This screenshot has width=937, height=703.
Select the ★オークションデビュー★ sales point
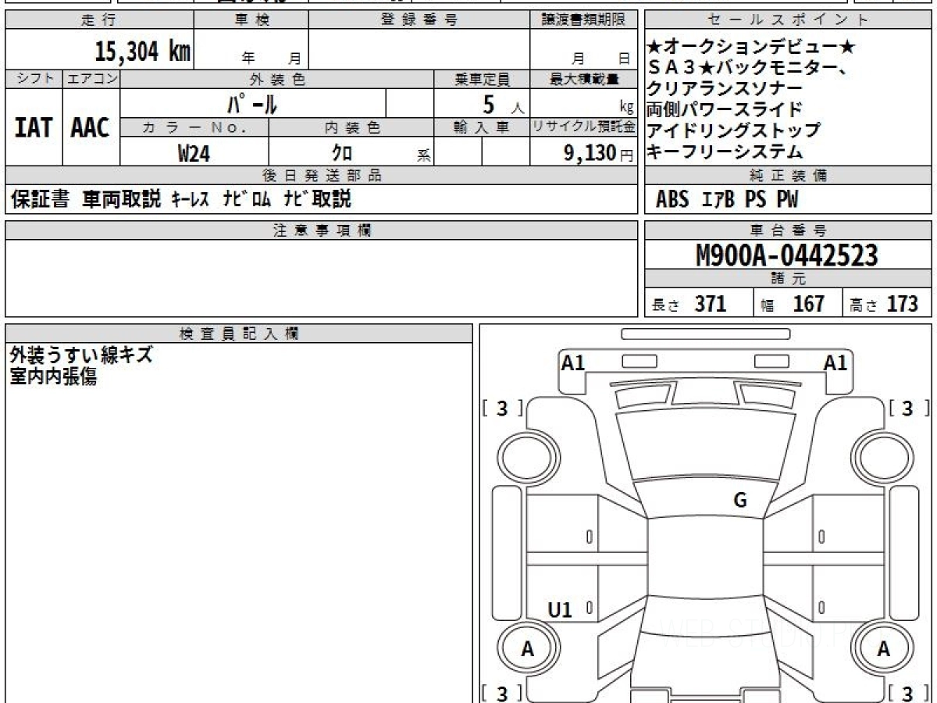752,48
